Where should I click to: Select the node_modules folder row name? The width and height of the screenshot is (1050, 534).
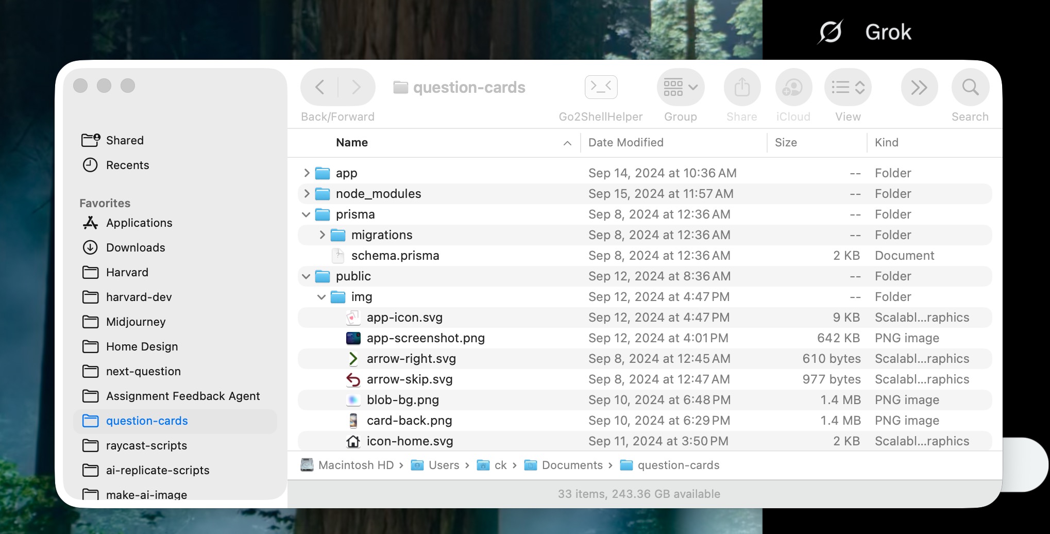(378, 193)
